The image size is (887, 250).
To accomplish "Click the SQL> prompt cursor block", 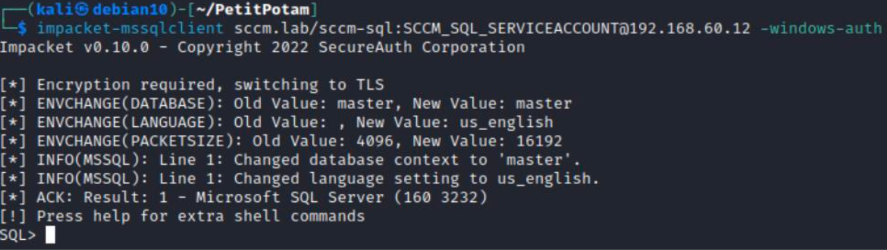I will pos(50,235).
